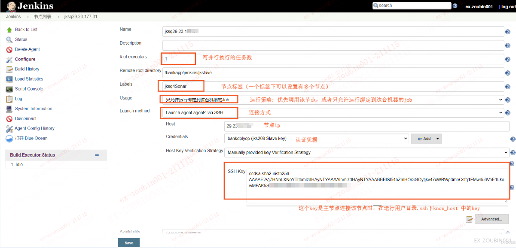Click the Jenkins breadcrumb item
This screenshot has height=248, width=516.
[x=13, y=17]
